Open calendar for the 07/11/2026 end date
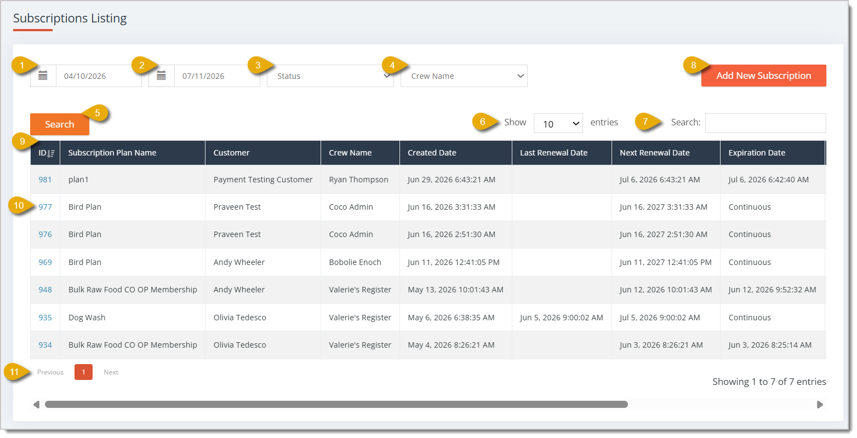 point(161,76)
